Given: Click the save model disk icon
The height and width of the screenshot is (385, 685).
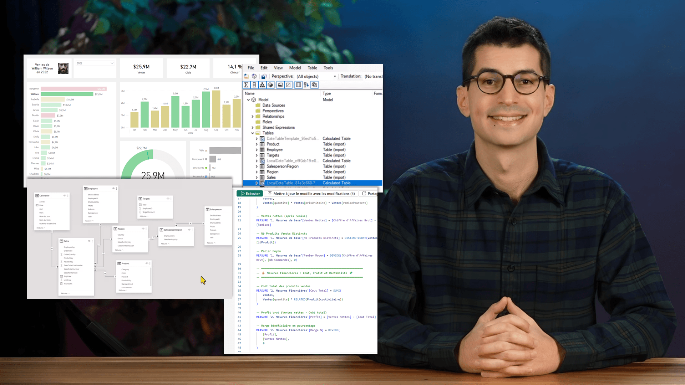Looking at the screenshot, I should click(x=264, y=76).
